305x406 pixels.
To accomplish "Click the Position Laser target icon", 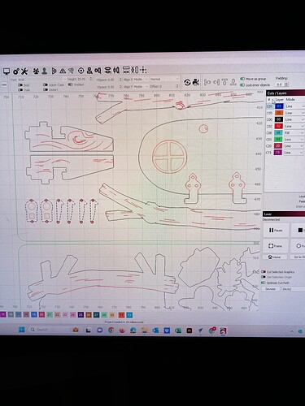I will point(81,71).
